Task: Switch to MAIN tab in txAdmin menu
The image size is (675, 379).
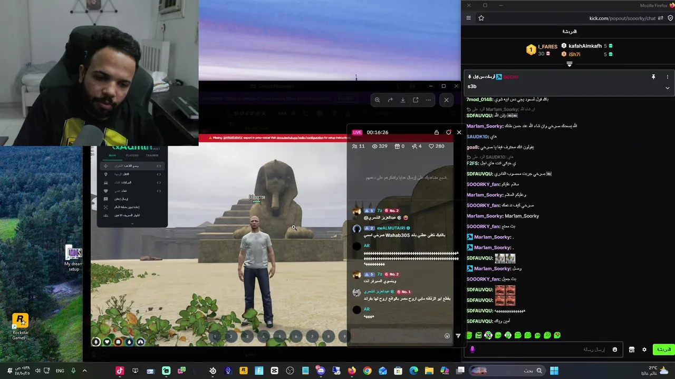Action: [112, 155]
